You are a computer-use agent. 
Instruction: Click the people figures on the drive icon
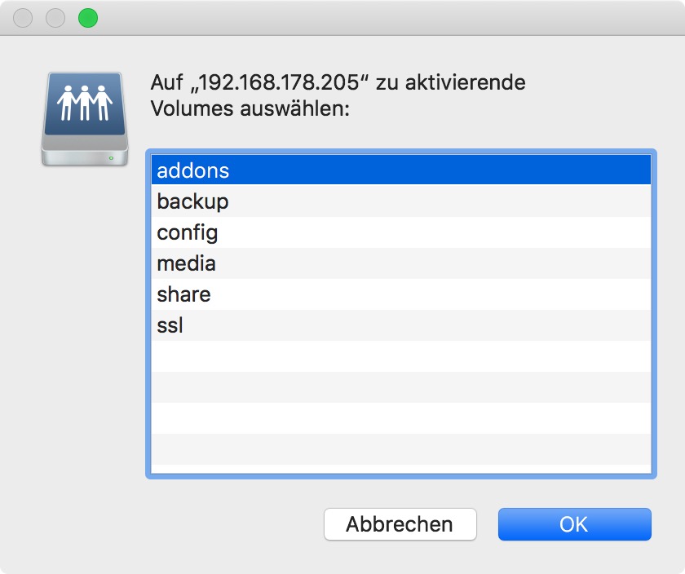[85, 103]
